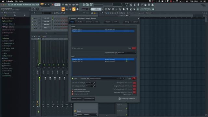Click the stamp icon next to link icon

[77, 9]
